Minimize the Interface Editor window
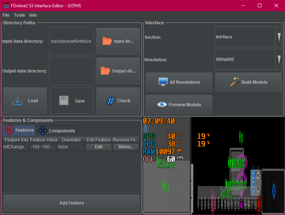The height and width of the screenshot is (215, 285). pyautogui.click(x=243, y=6)
